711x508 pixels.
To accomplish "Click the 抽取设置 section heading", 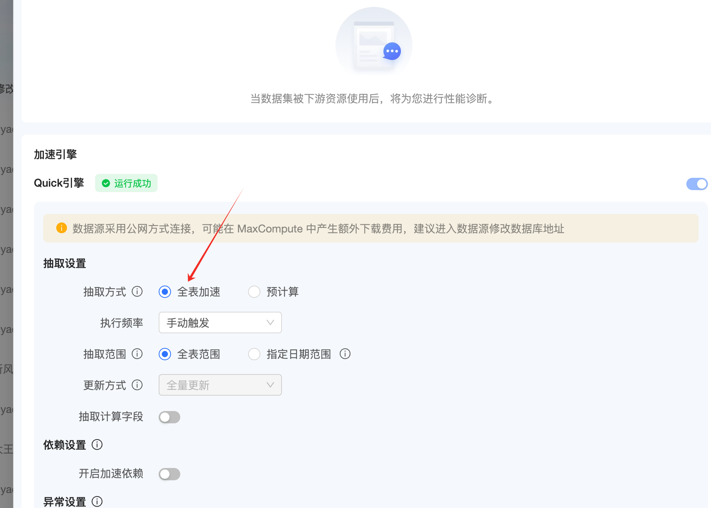I will pos(65,264).
